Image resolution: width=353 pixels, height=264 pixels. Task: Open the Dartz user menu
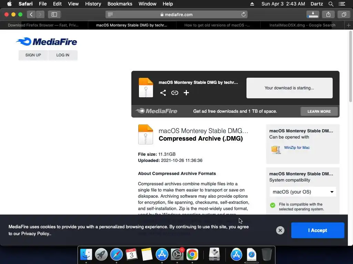(316, 4)
